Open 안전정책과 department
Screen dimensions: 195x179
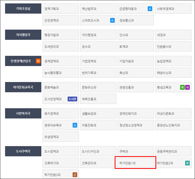[x=61, y=20]
